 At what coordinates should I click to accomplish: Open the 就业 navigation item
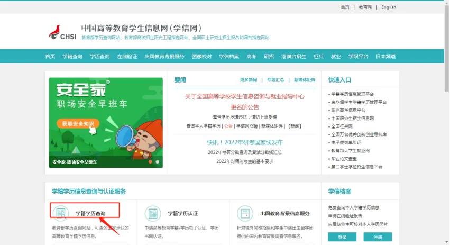335,56
